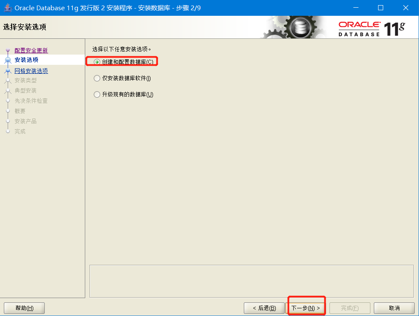This screenshot has height=316, width=419.
Task: Click the 选择安装选项 page heading
Action: click(x=25, y=27)
